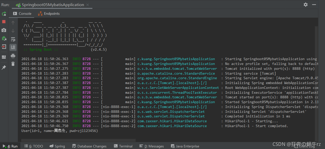Go up the stack trace arrow
Image resolution: width=325 pixels, height=149 pixels.
(13, 23)
